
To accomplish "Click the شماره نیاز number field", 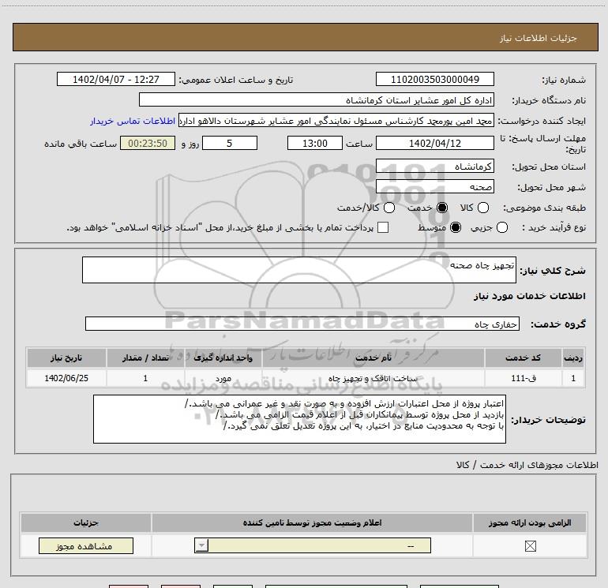I will tap(434, 79).
